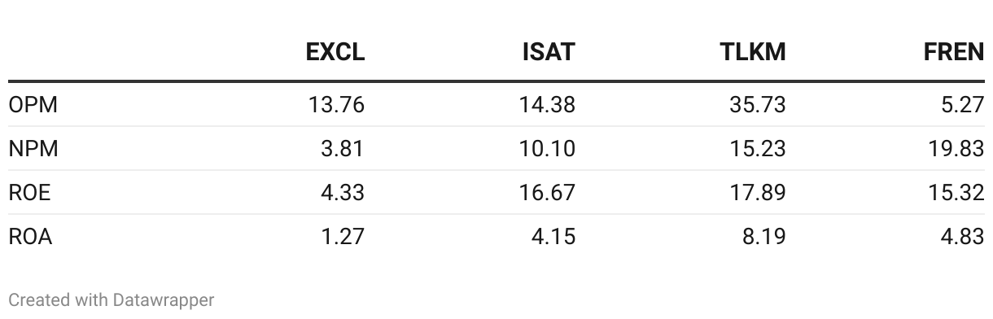Select the NPM row label
The height and width of the screenshot is (319, 993).
point(33,149)
